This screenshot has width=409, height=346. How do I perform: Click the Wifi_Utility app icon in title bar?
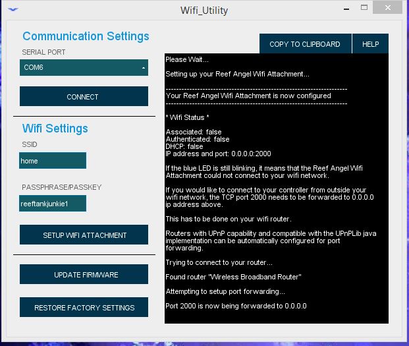(13, 10)
